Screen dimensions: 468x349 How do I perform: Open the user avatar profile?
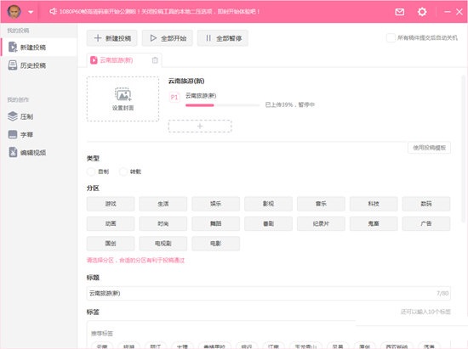coord(14,12)
